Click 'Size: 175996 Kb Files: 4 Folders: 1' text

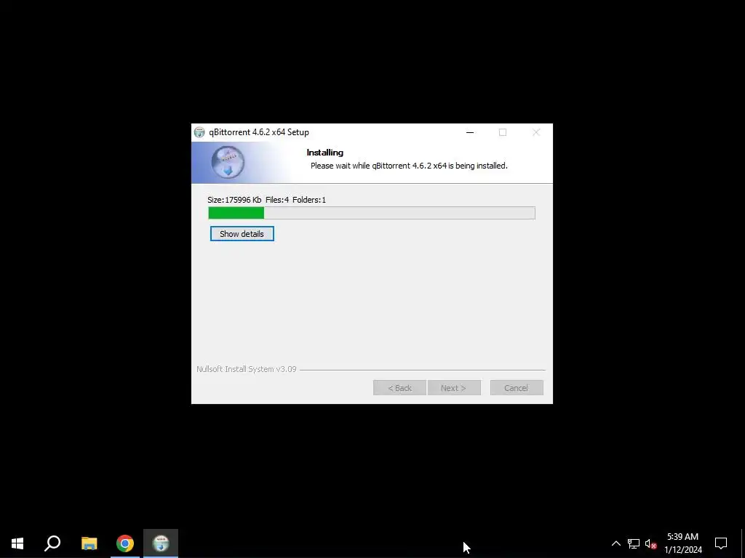tap(266, 200)
